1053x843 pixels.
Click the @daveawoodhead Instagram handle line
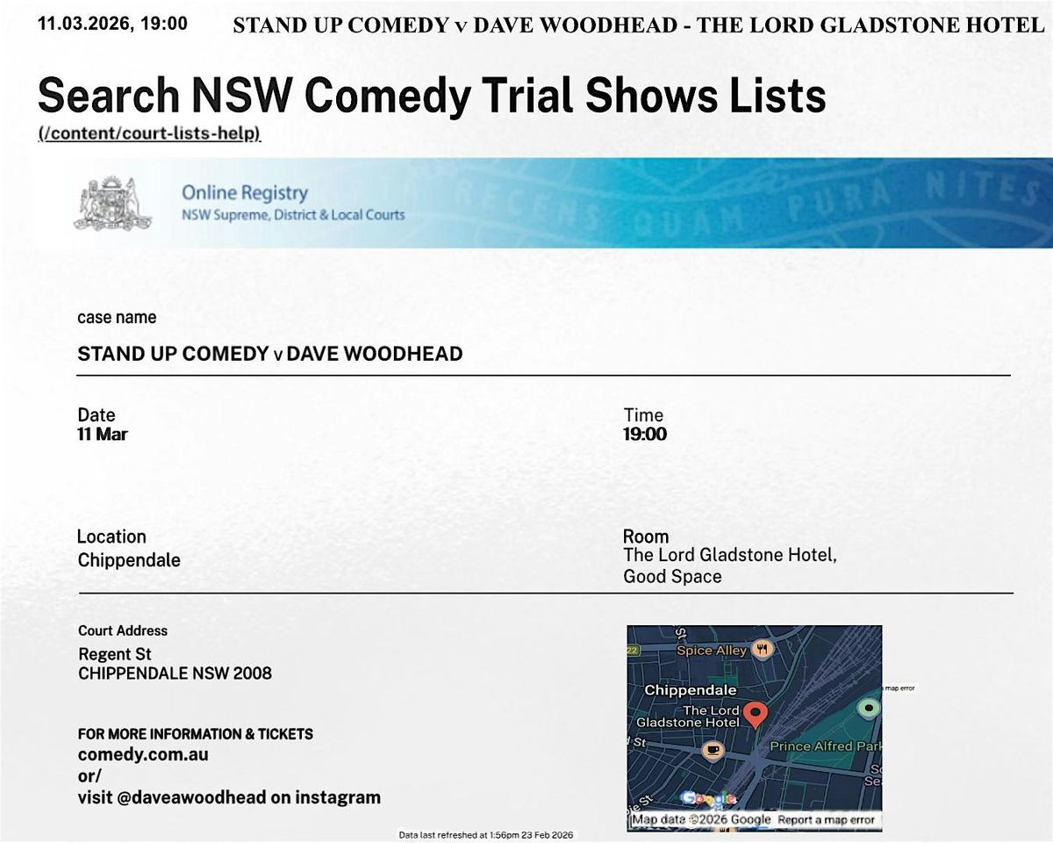(229, 797)
